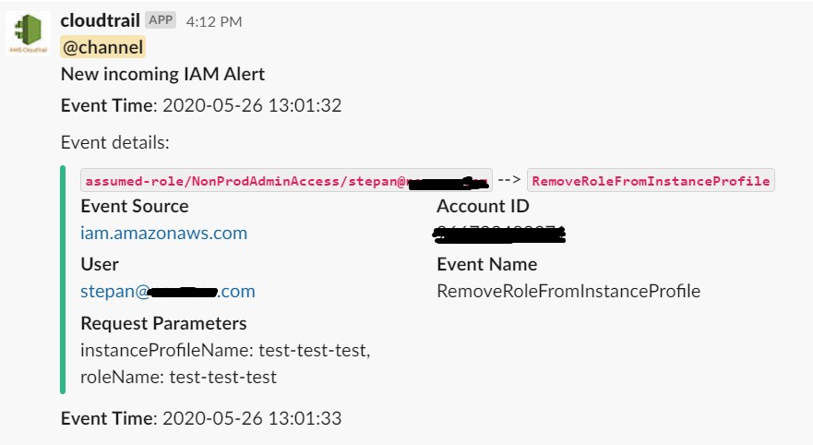Click the Event Source field label

click(x=135, y=206)
